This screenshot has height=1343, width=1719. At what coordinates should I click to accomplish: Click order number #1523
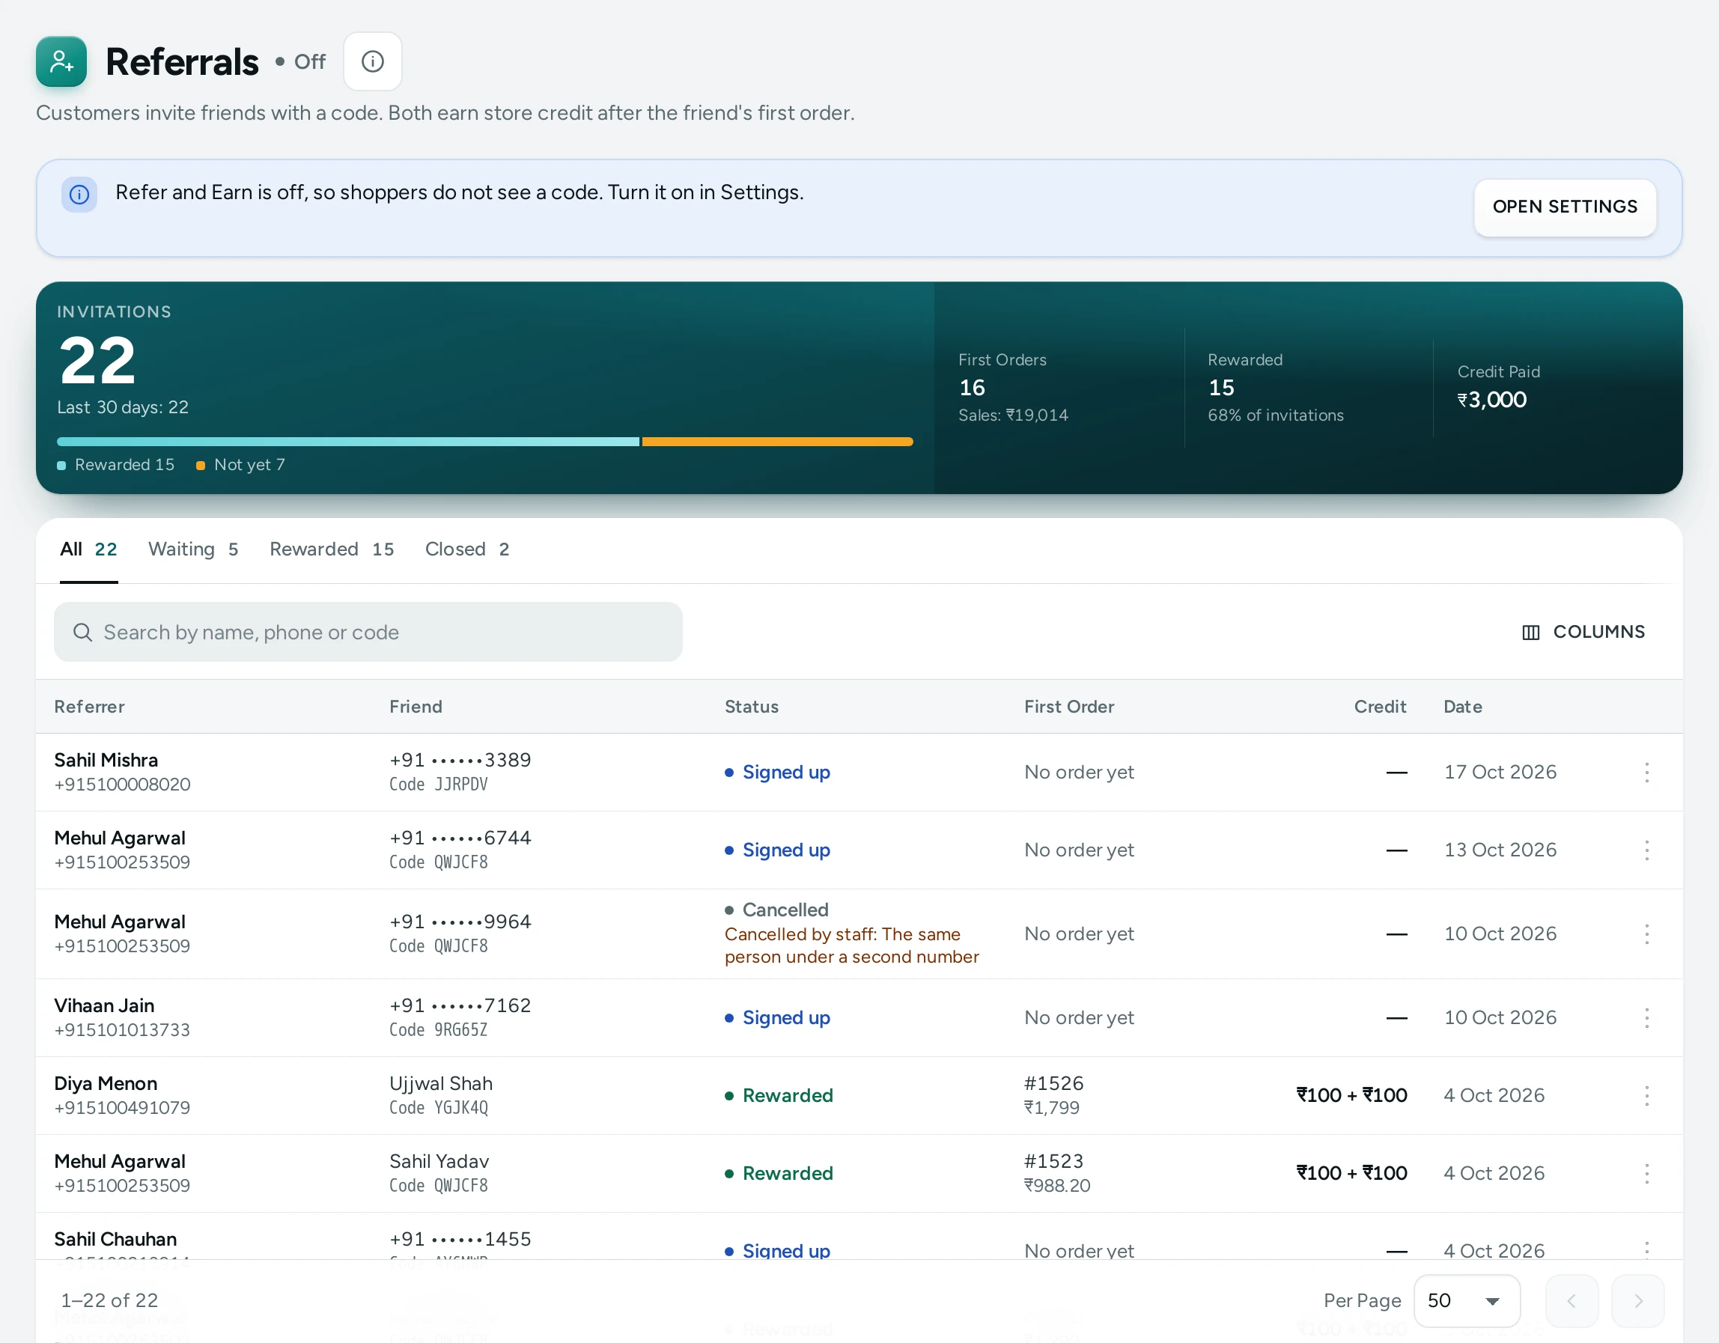point(1054,1162)
